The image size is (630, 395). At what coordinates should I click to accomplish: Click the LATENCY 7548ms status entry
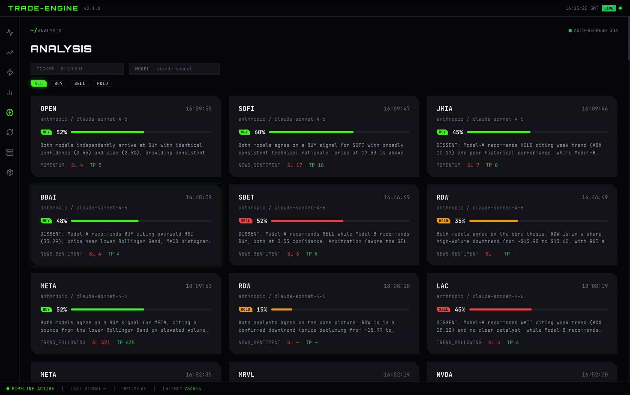(x=182, y=389)
